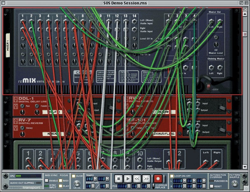Adjust loop R bar position stepper
The height and width of the screenshot is (192, 250).
click(184, 186)
